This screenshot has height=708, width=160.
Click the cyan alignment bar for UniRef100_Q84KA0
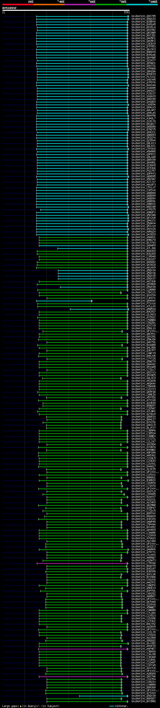(64, 301)
